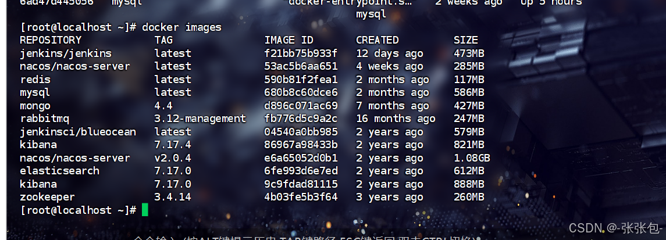The height and width of the screenshot is (240, 666).
Task: Click the mongo tag 4.4
Action: click(x=163, y=106)
